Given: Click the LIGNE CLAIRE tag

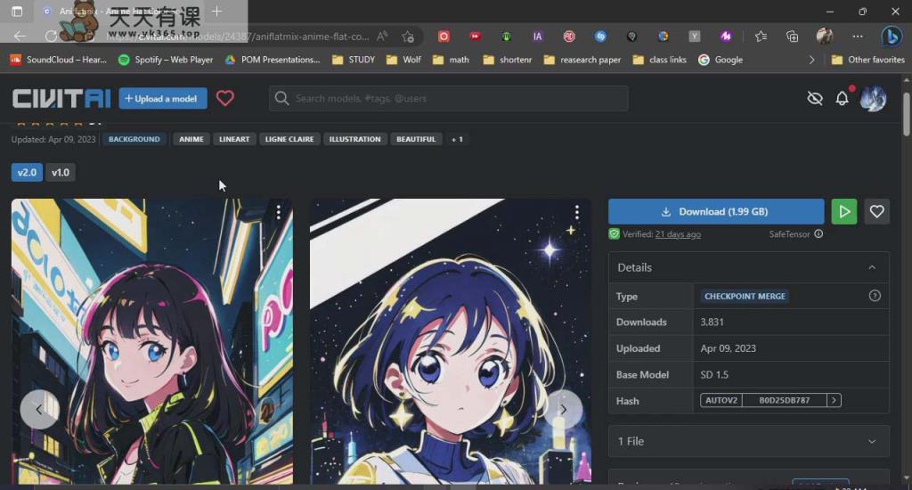Looking at the screenshot, I should [289, 139].
